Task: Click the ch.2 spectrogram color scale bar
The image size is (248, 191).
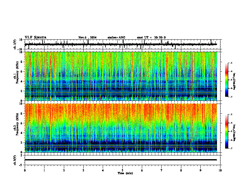Action: click(x=227, y=131)
